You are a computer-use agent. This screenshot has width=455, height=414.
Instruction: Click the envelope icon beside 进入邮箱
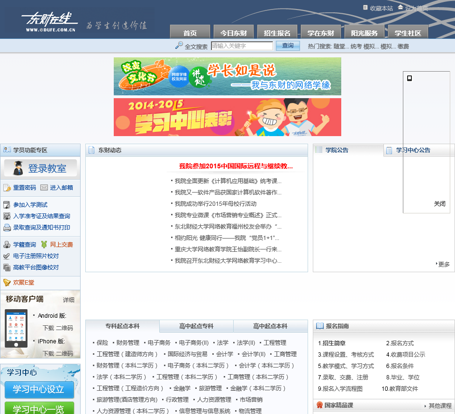44,187
